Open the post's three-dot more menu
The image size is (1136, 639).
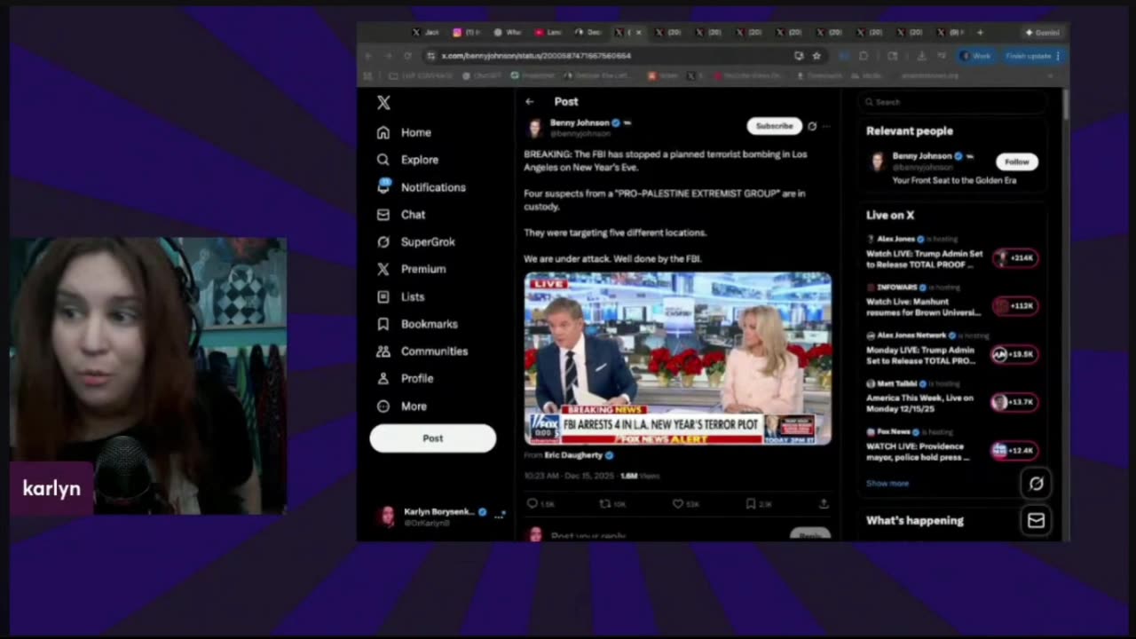click(x=826, y=126)
